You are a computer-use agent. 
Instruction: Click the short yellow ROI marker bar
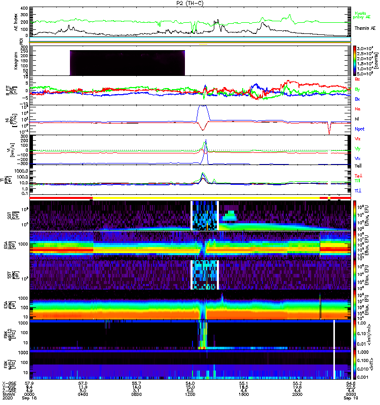coord(203,45)
